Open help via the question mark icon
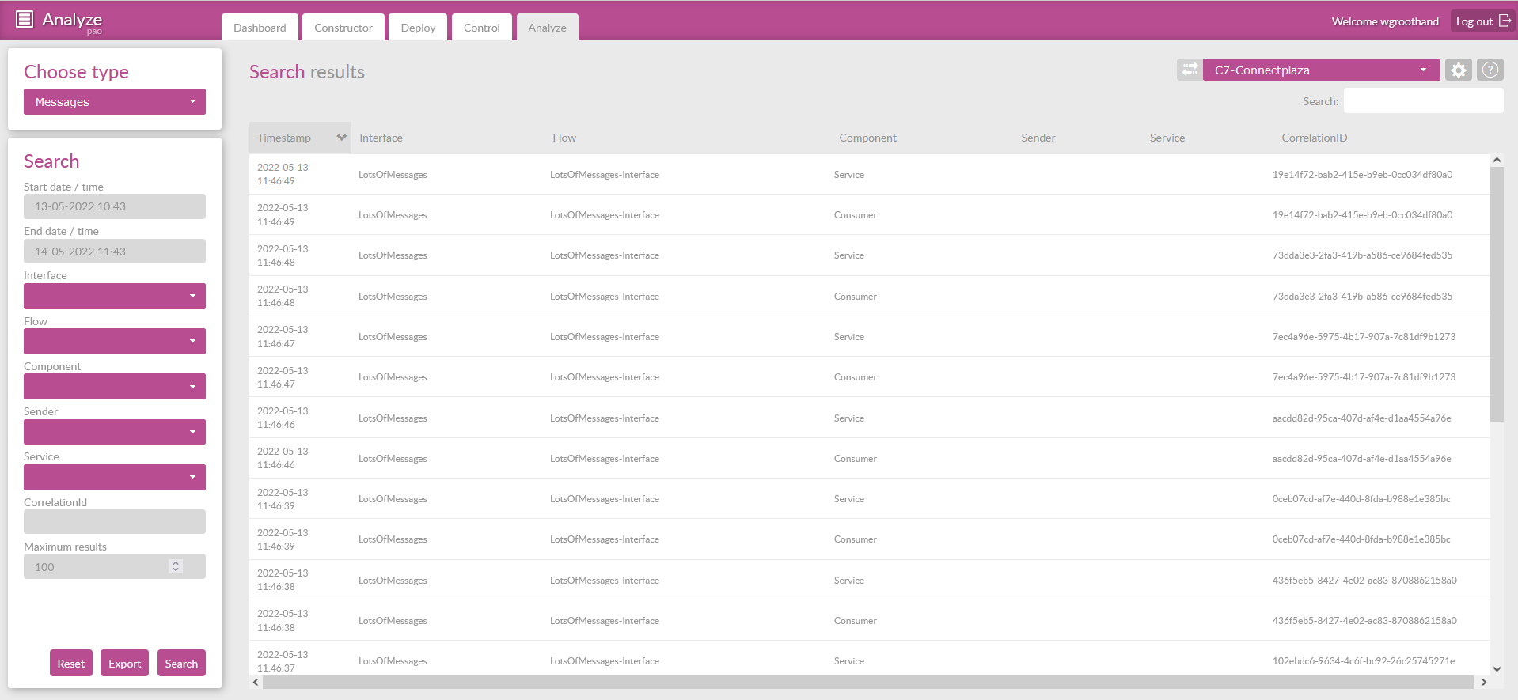The height and width of the screenshot is (700, 1518). coord(1490,70)
